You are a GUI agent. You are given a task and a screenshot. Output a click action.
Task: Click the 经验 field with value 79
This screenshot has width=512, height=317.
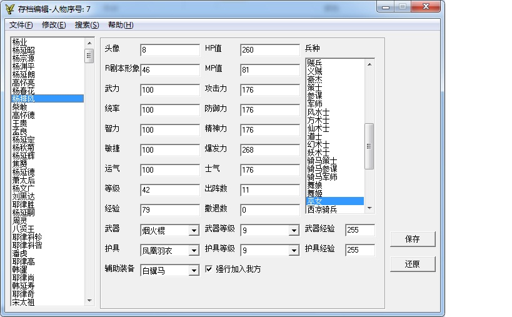170,209
